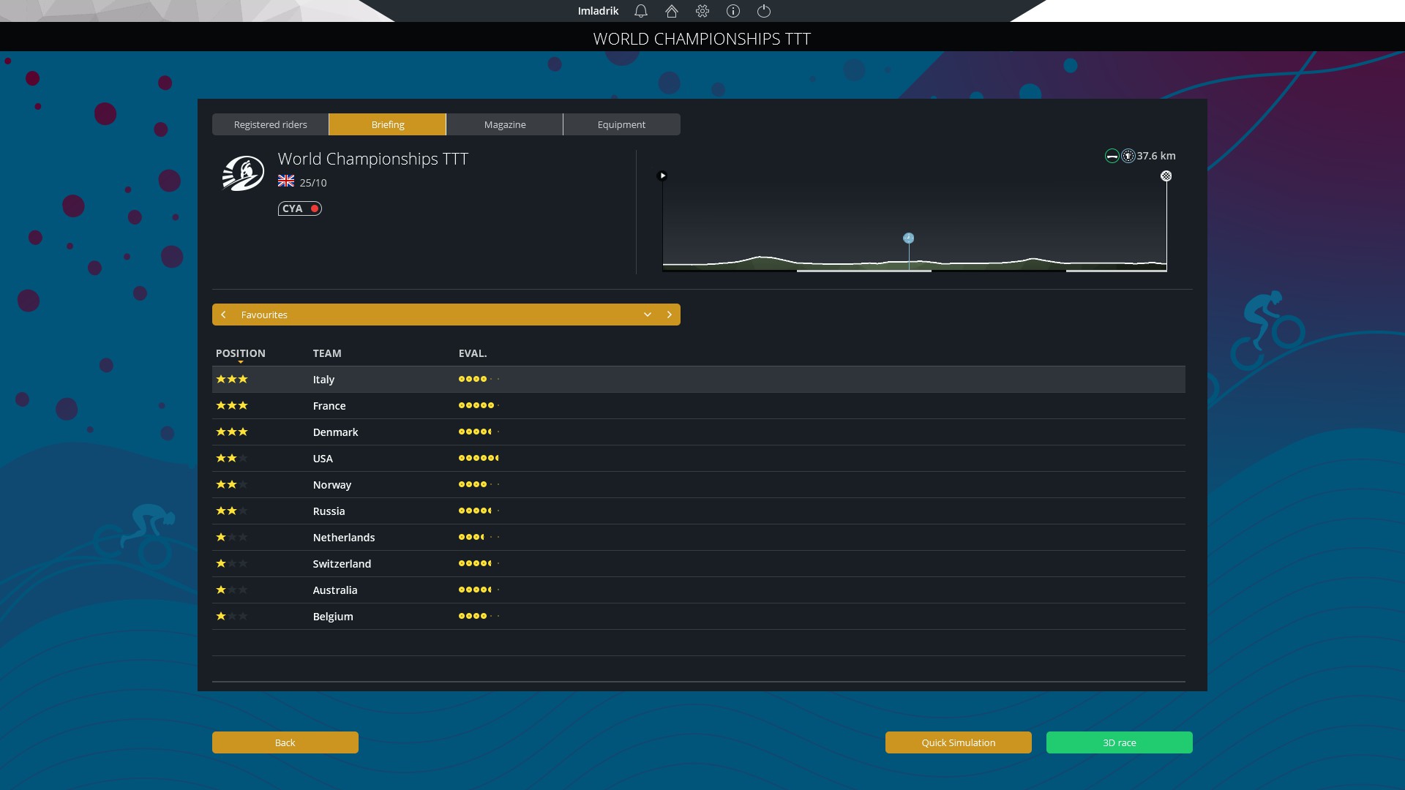Open the Equipment tab
This screenshot has height=790, width=1405.
pyautogui.click(x=621, y=124)
